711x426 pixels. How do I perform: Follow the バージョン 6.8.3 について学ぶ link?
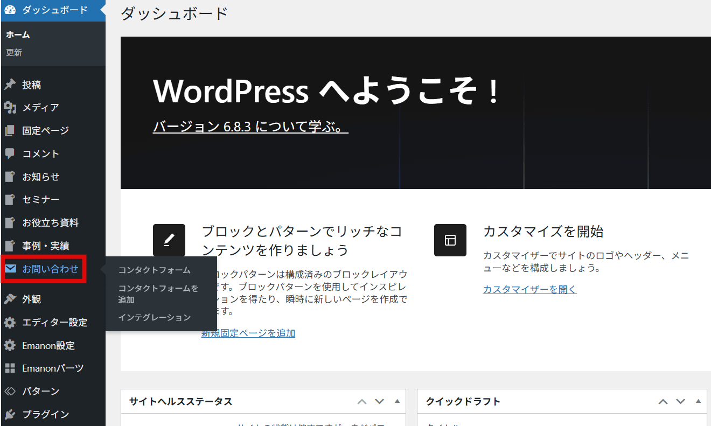click(x=250, y=127)
